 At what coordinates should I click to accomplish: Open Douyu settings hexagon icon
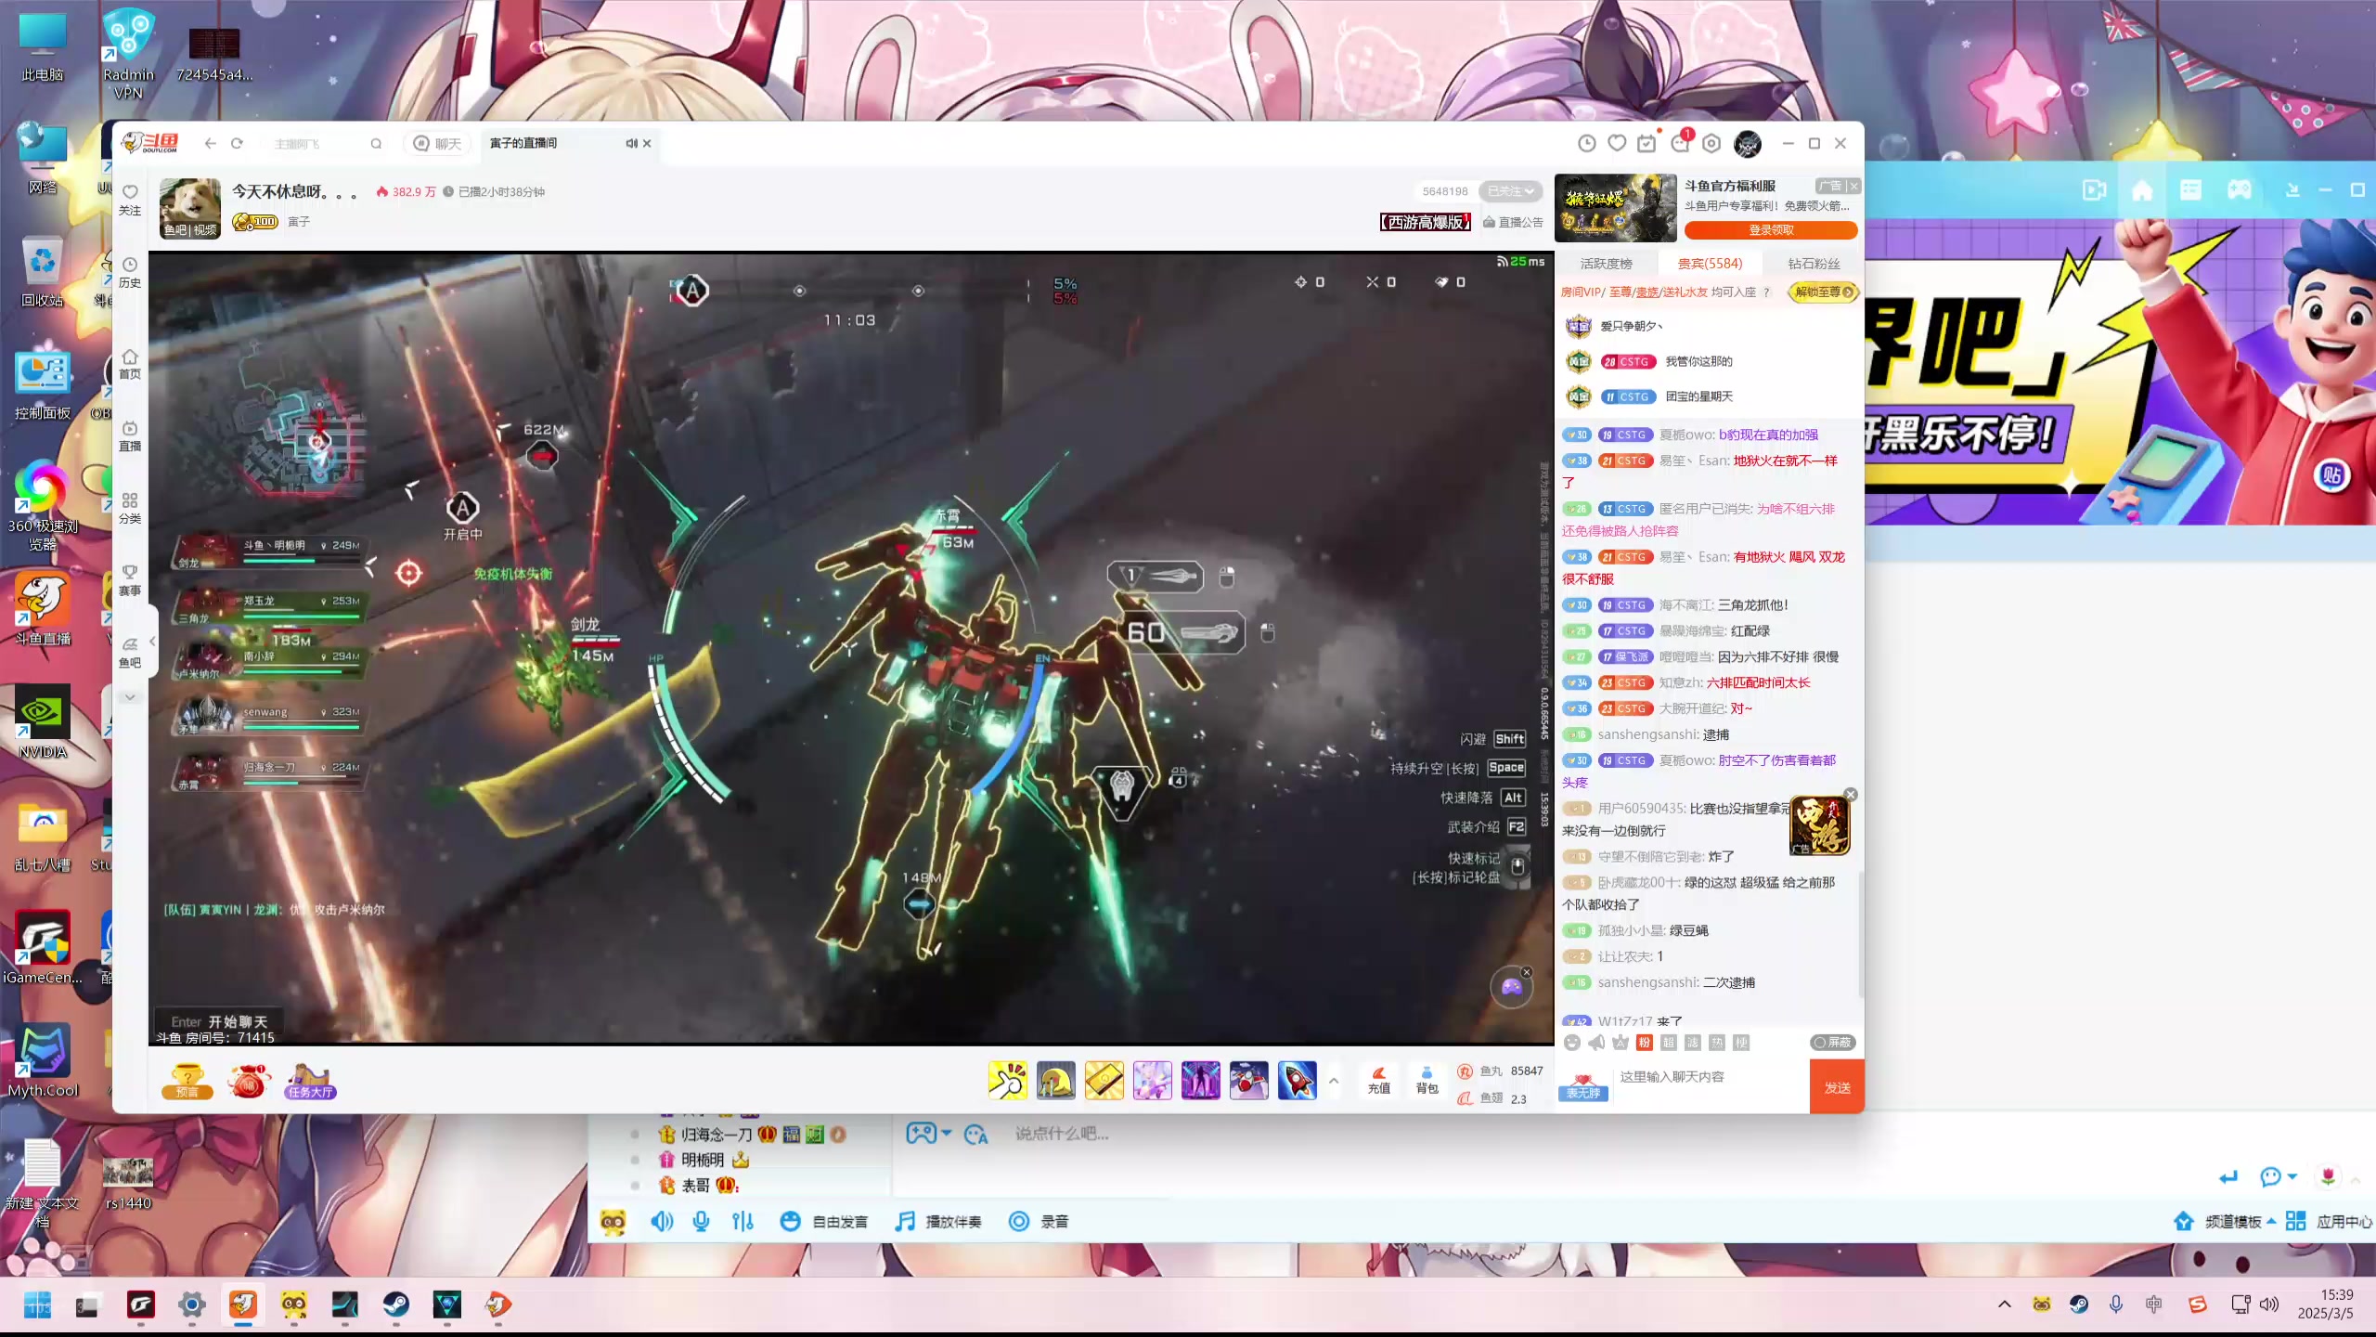(x=1711, y=143)
